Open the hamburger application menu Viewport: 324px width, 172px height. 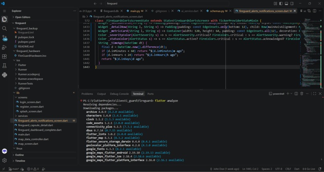coord(4,11)
